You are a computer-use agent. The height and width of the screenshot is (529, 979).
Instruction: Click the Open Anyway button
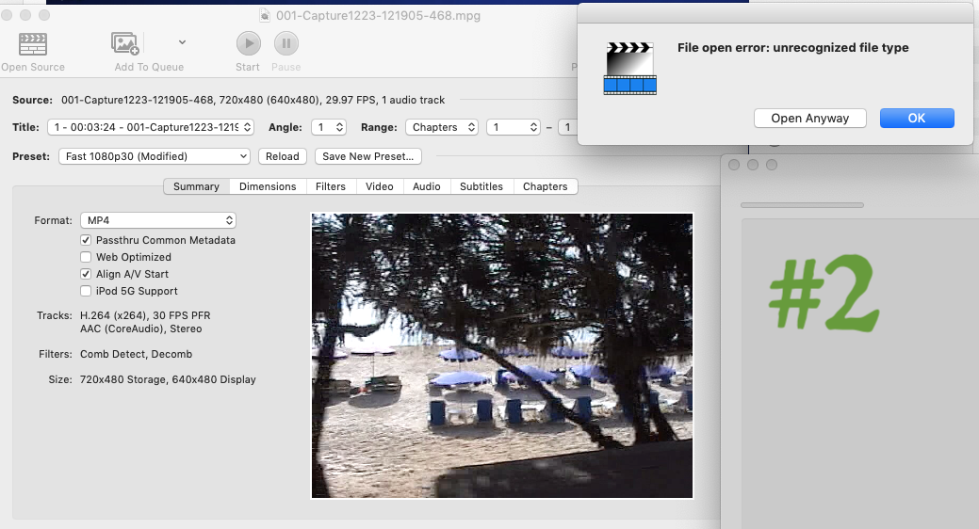pos(809,119)
